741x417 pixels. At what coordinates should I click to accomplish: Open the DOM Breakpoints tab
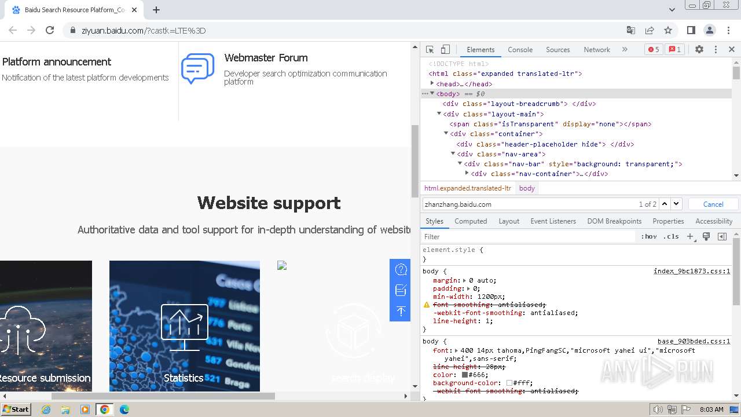(614, 221)
